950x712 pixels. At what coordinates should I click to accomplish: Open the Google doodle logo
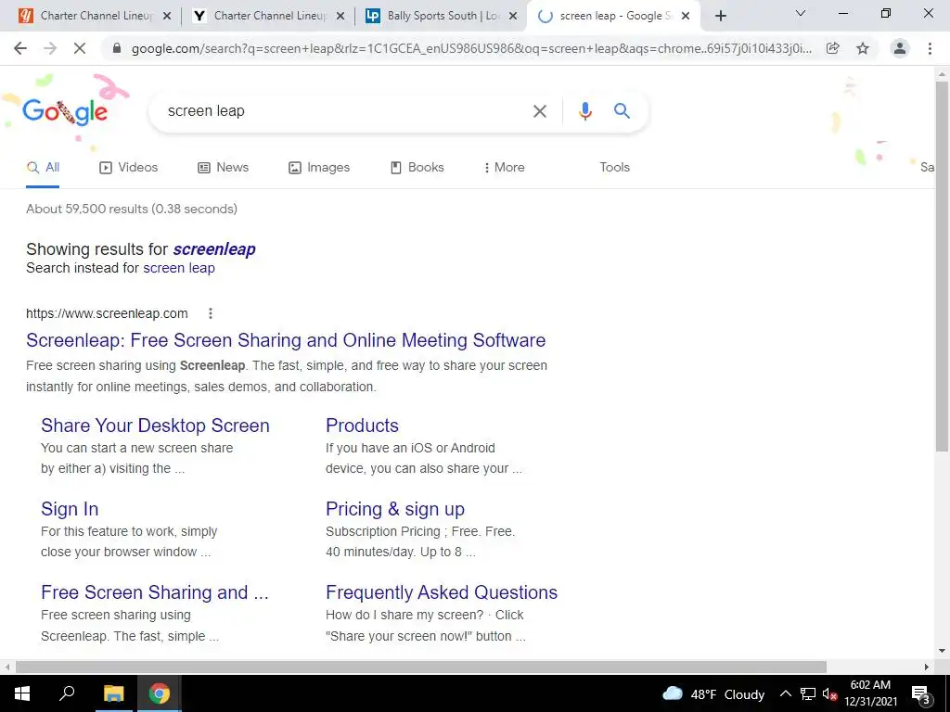(66, 111)
